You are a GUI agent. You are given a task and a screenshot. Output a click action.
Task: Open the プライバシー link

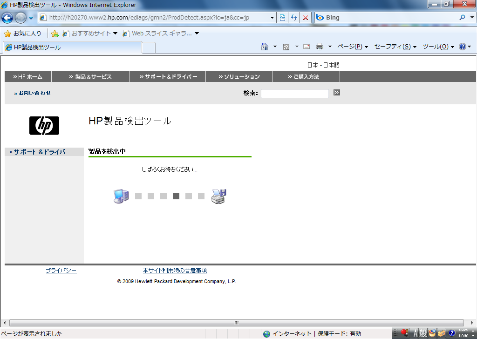point(61,270)
